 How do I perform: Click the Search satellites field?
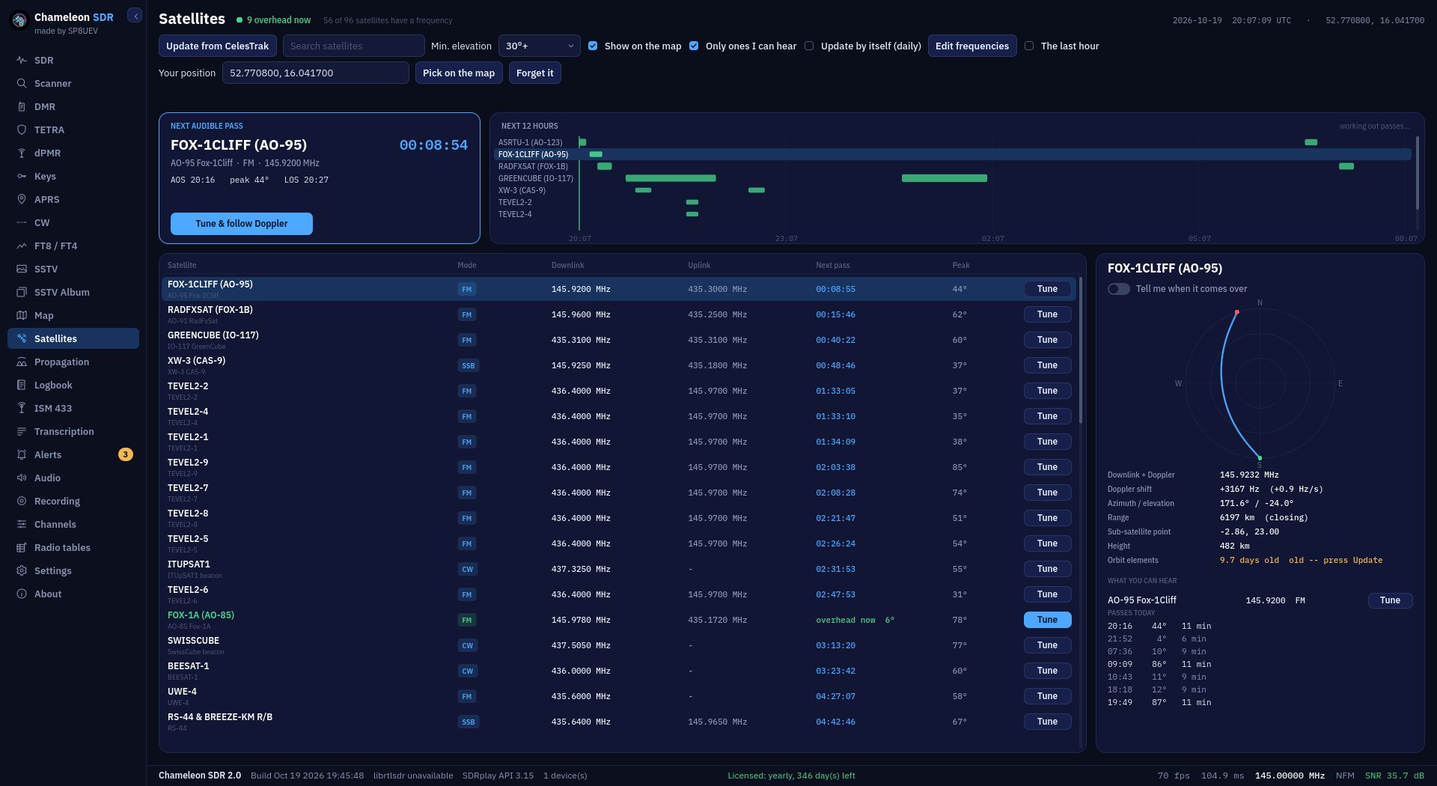point(354,46)
